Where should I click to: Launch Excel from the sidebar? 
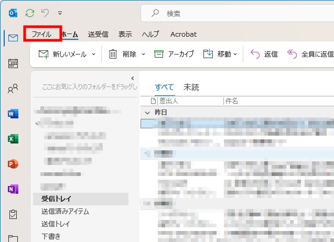pyautogui.click(x=13, y=139)
